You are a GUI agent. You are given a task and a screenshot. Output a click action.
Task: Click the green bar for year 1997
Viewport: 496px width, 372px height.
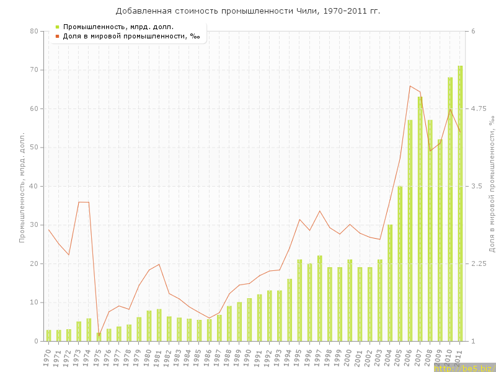tap(319, 298)
